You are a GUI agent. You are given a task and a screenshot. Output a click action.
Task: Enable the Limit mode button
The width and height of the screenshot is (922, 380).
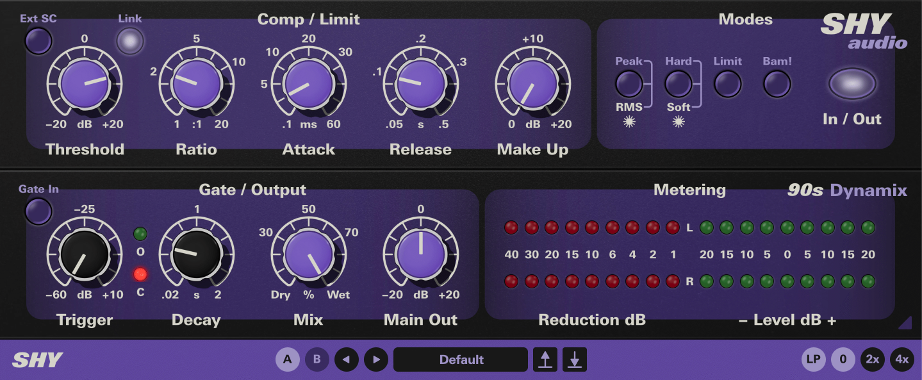(727, 84)
